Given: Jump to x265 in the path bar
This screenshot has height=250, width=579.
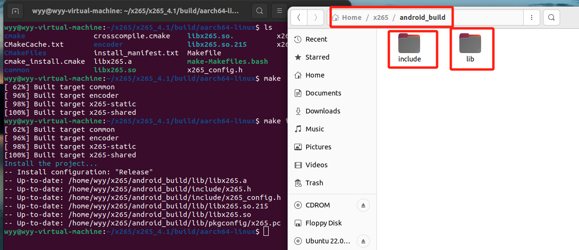Looking at the screenshot, I should [380, 17].
